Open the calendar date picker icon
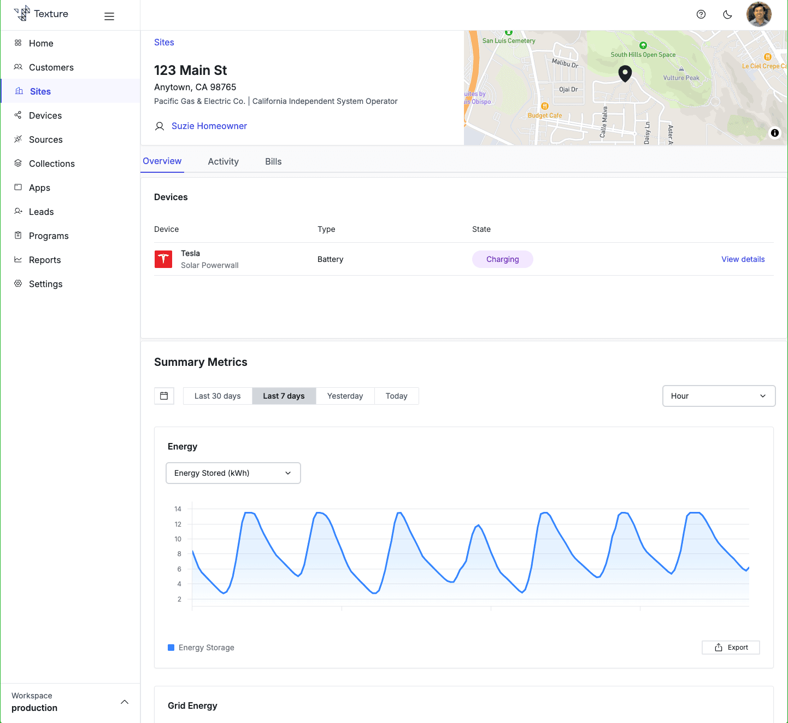The image size is (788, 723). [x=164, y=396]
